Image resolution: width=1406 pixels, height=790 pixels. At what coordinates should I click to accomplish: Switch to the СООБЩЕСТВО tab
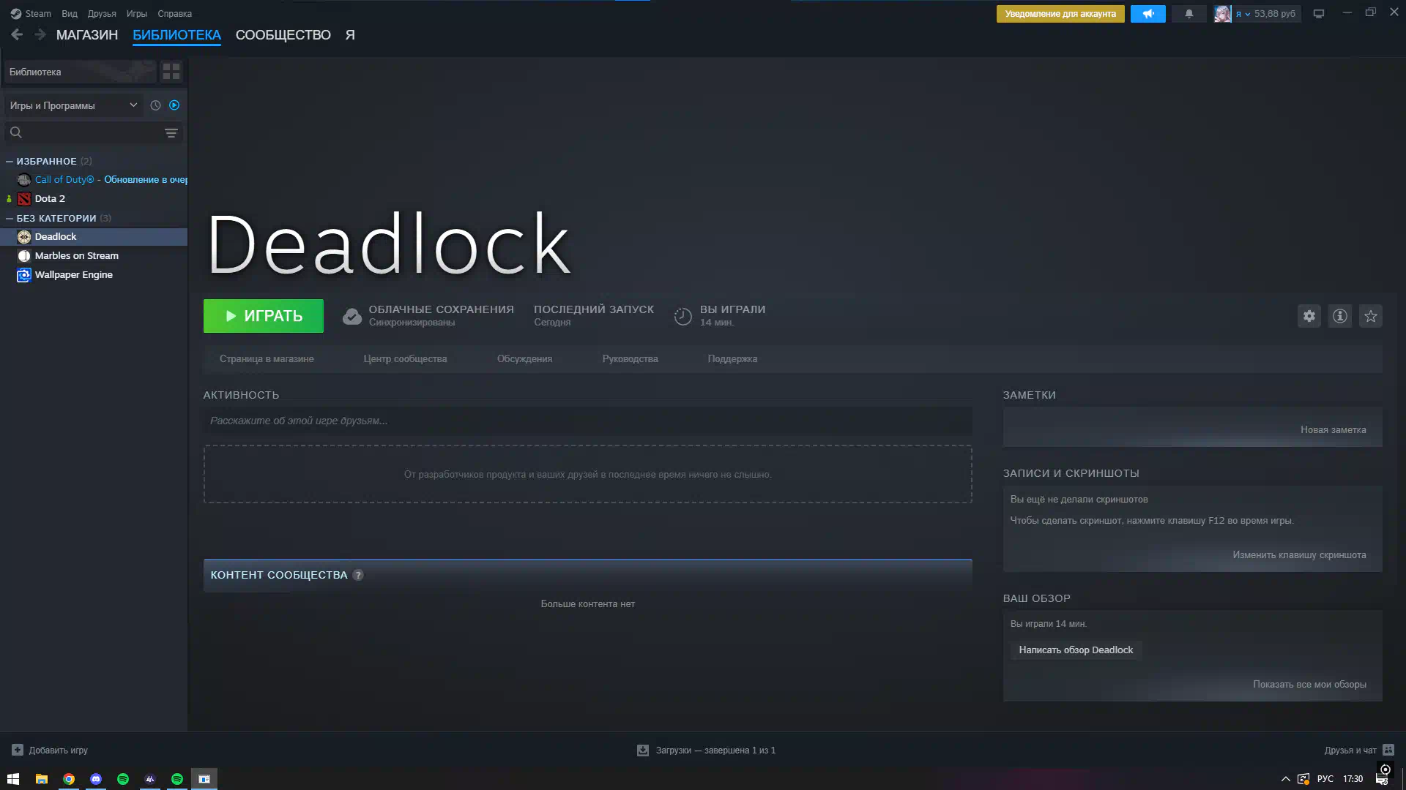point(283,34)
